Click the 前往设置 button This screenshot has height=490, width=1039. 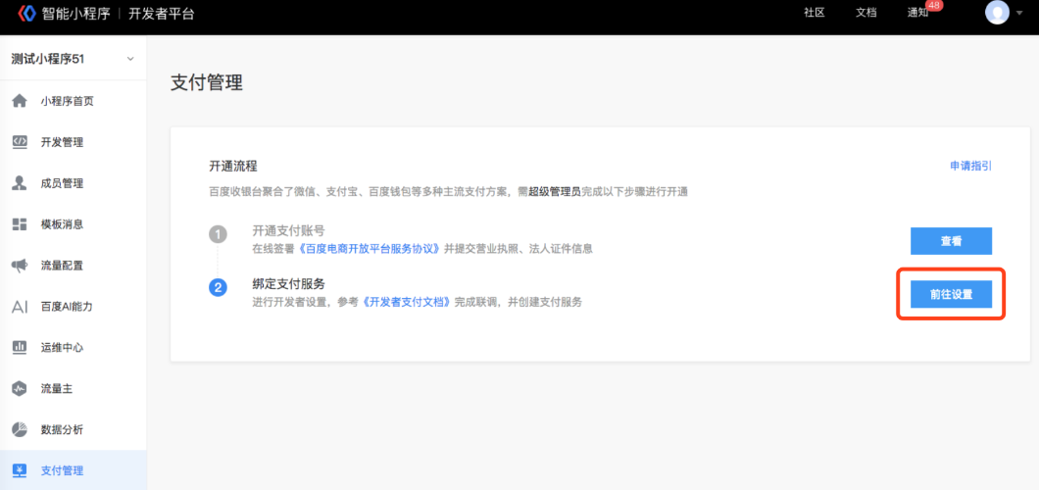pos(951,295)
